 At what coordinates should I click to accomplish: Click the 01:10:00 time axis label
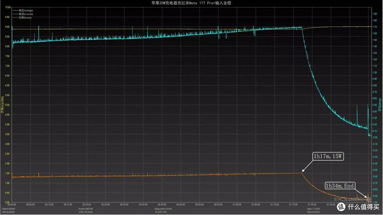pos(274,204)
